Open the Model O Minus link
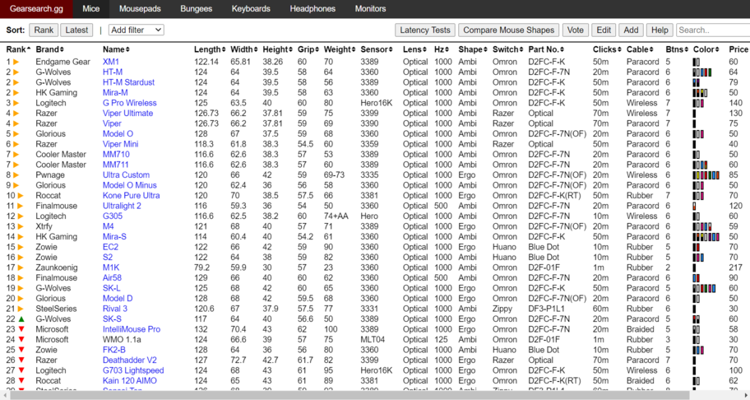This screenshot has height=400, width=750. point(130,185)
